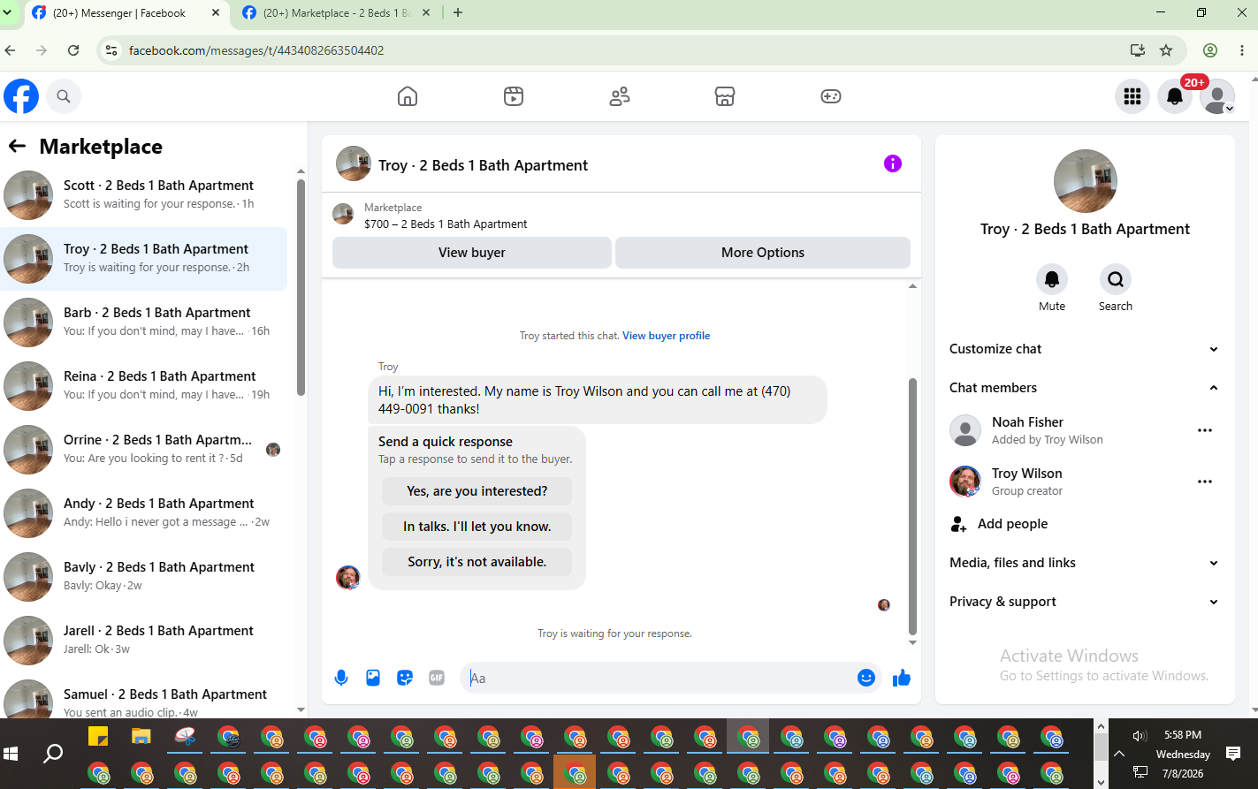
Task: Send quick response 'Yes, are you interested?'
Action: tap(477, 491)
